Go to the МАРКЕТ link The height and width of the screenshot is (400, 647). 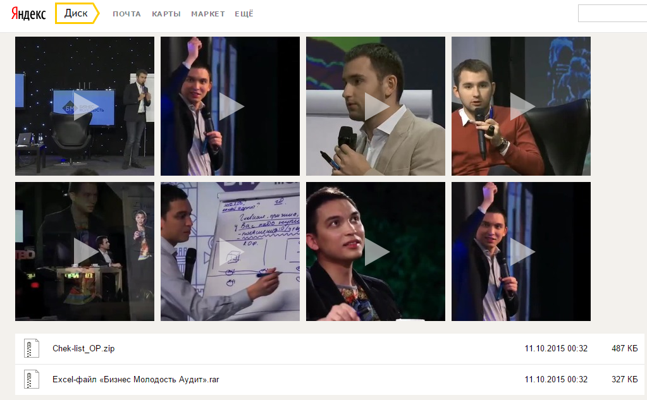[x=208, y=14]
